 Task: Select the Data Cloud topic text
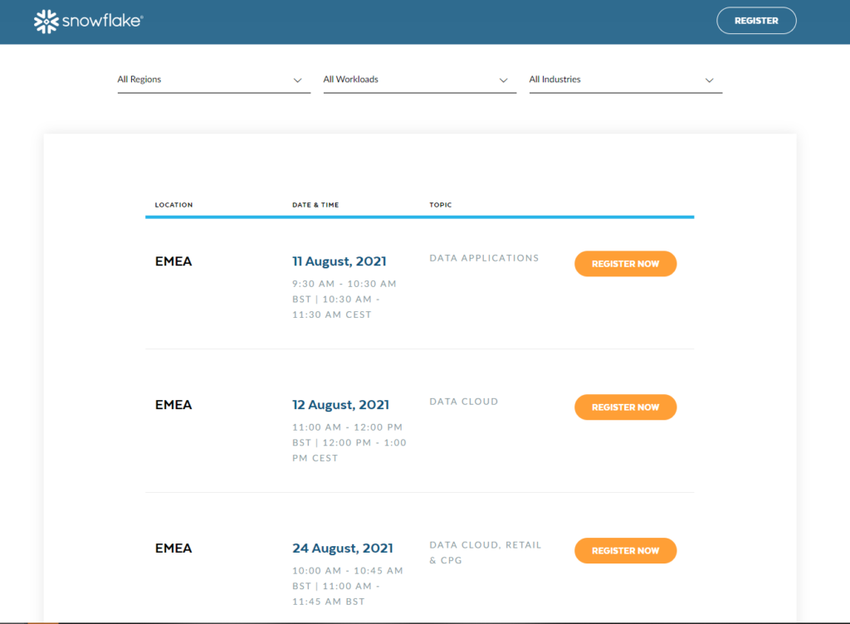[x=463, y=402]
